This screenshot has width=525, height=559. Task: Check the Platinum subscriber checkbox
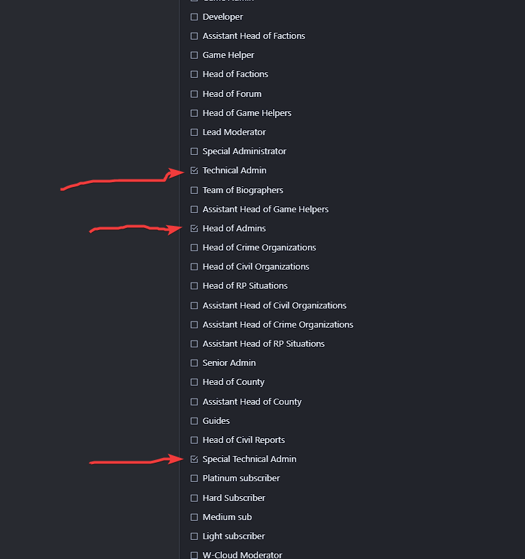click(x=195, y=478)
